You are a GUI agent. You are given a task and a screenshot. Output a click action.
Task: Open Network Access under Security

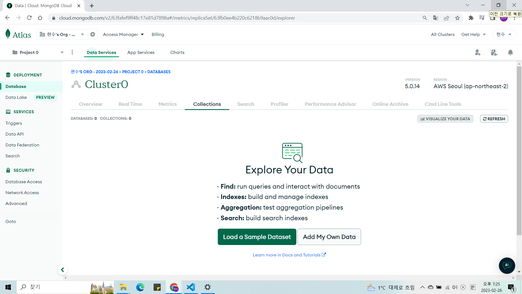click(x=22, y=193)
